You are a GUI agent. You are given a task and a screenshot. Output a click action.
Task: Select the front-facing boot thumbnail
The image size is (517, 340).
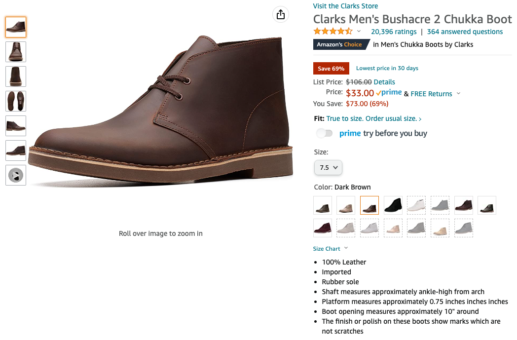pyautogui.click(x=16, y=52)
